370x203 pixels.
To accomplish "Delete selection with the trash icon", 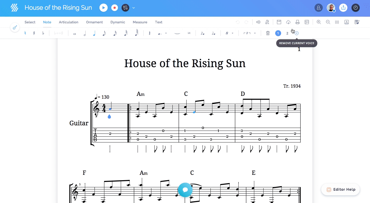I will pyautogui.click(x=268, y=33).
